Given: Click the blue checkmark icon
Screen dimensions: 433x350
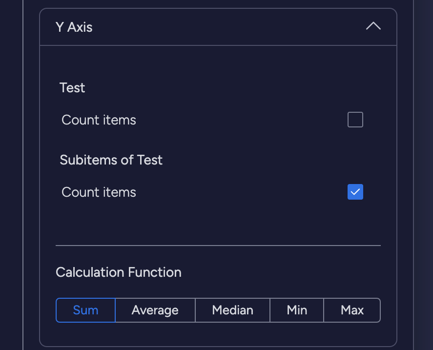Looking at the screenshot, I should click(355, 192).
